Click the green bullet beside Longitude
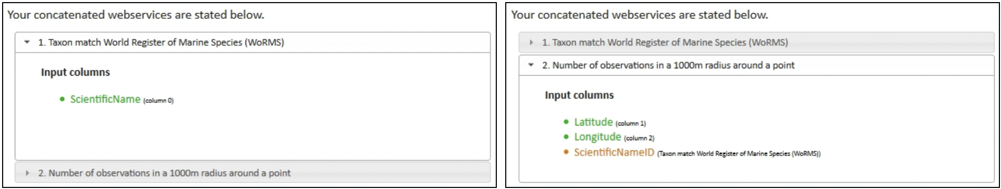1001x189 pixels. point(566,136)
